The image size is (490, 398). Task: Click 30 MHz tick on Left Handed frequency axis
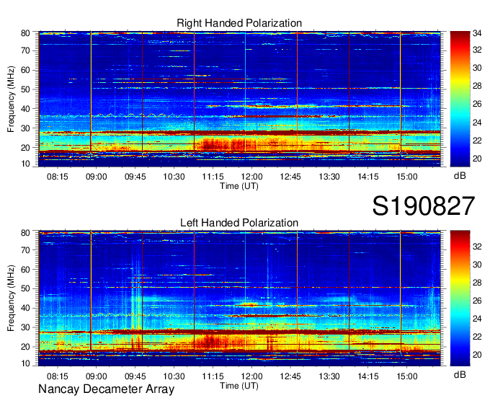point(25,327)
